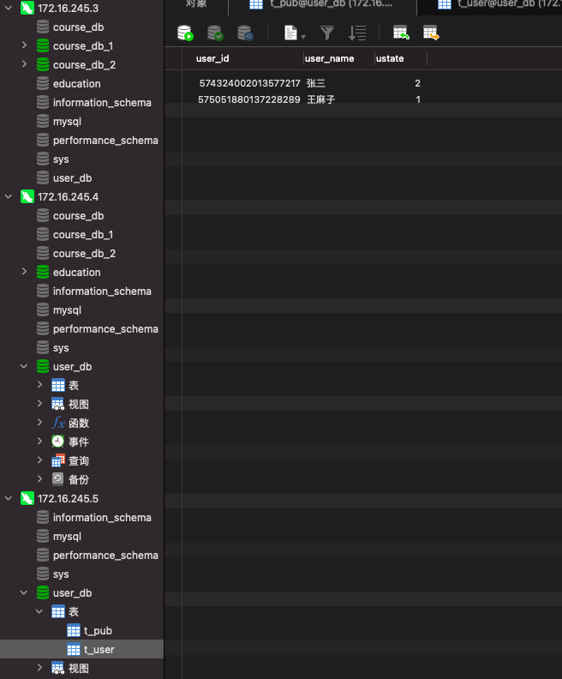The width and height of the screenshot is (562, 679).
Task: Click the 表 tables icon under 172.16.245.4
Action: 58,385
